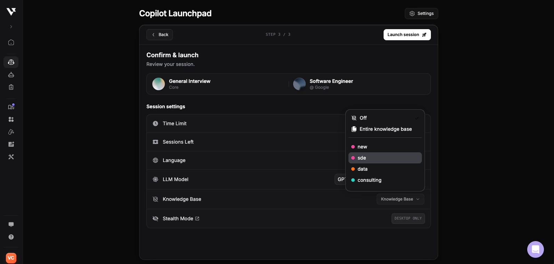The height and width of the screenshot is (264, 554).
Task: Select the data knowledge base entry
Action: pos(362,169)
